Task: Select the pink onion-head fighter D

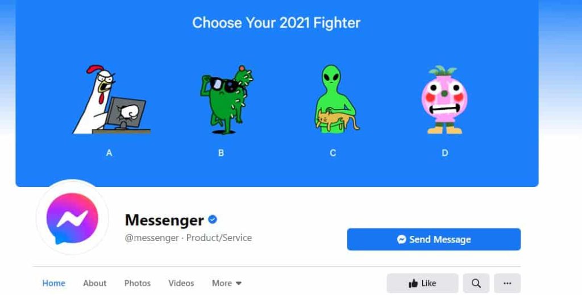Action: coord(444,99)
